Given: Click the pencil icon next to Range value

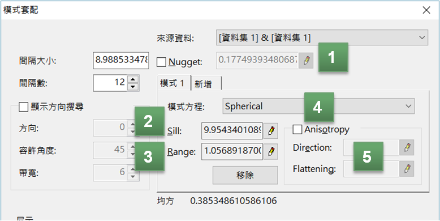Looking at the screenshot, I should (271, 152).
